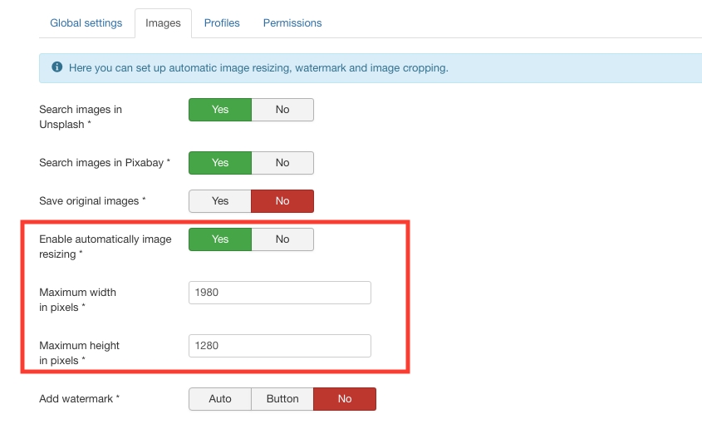Enable Search images in Unsplash with Yes
Image resolution: width=702 pixels, height=424 pixels.
(x=220, y=110)
